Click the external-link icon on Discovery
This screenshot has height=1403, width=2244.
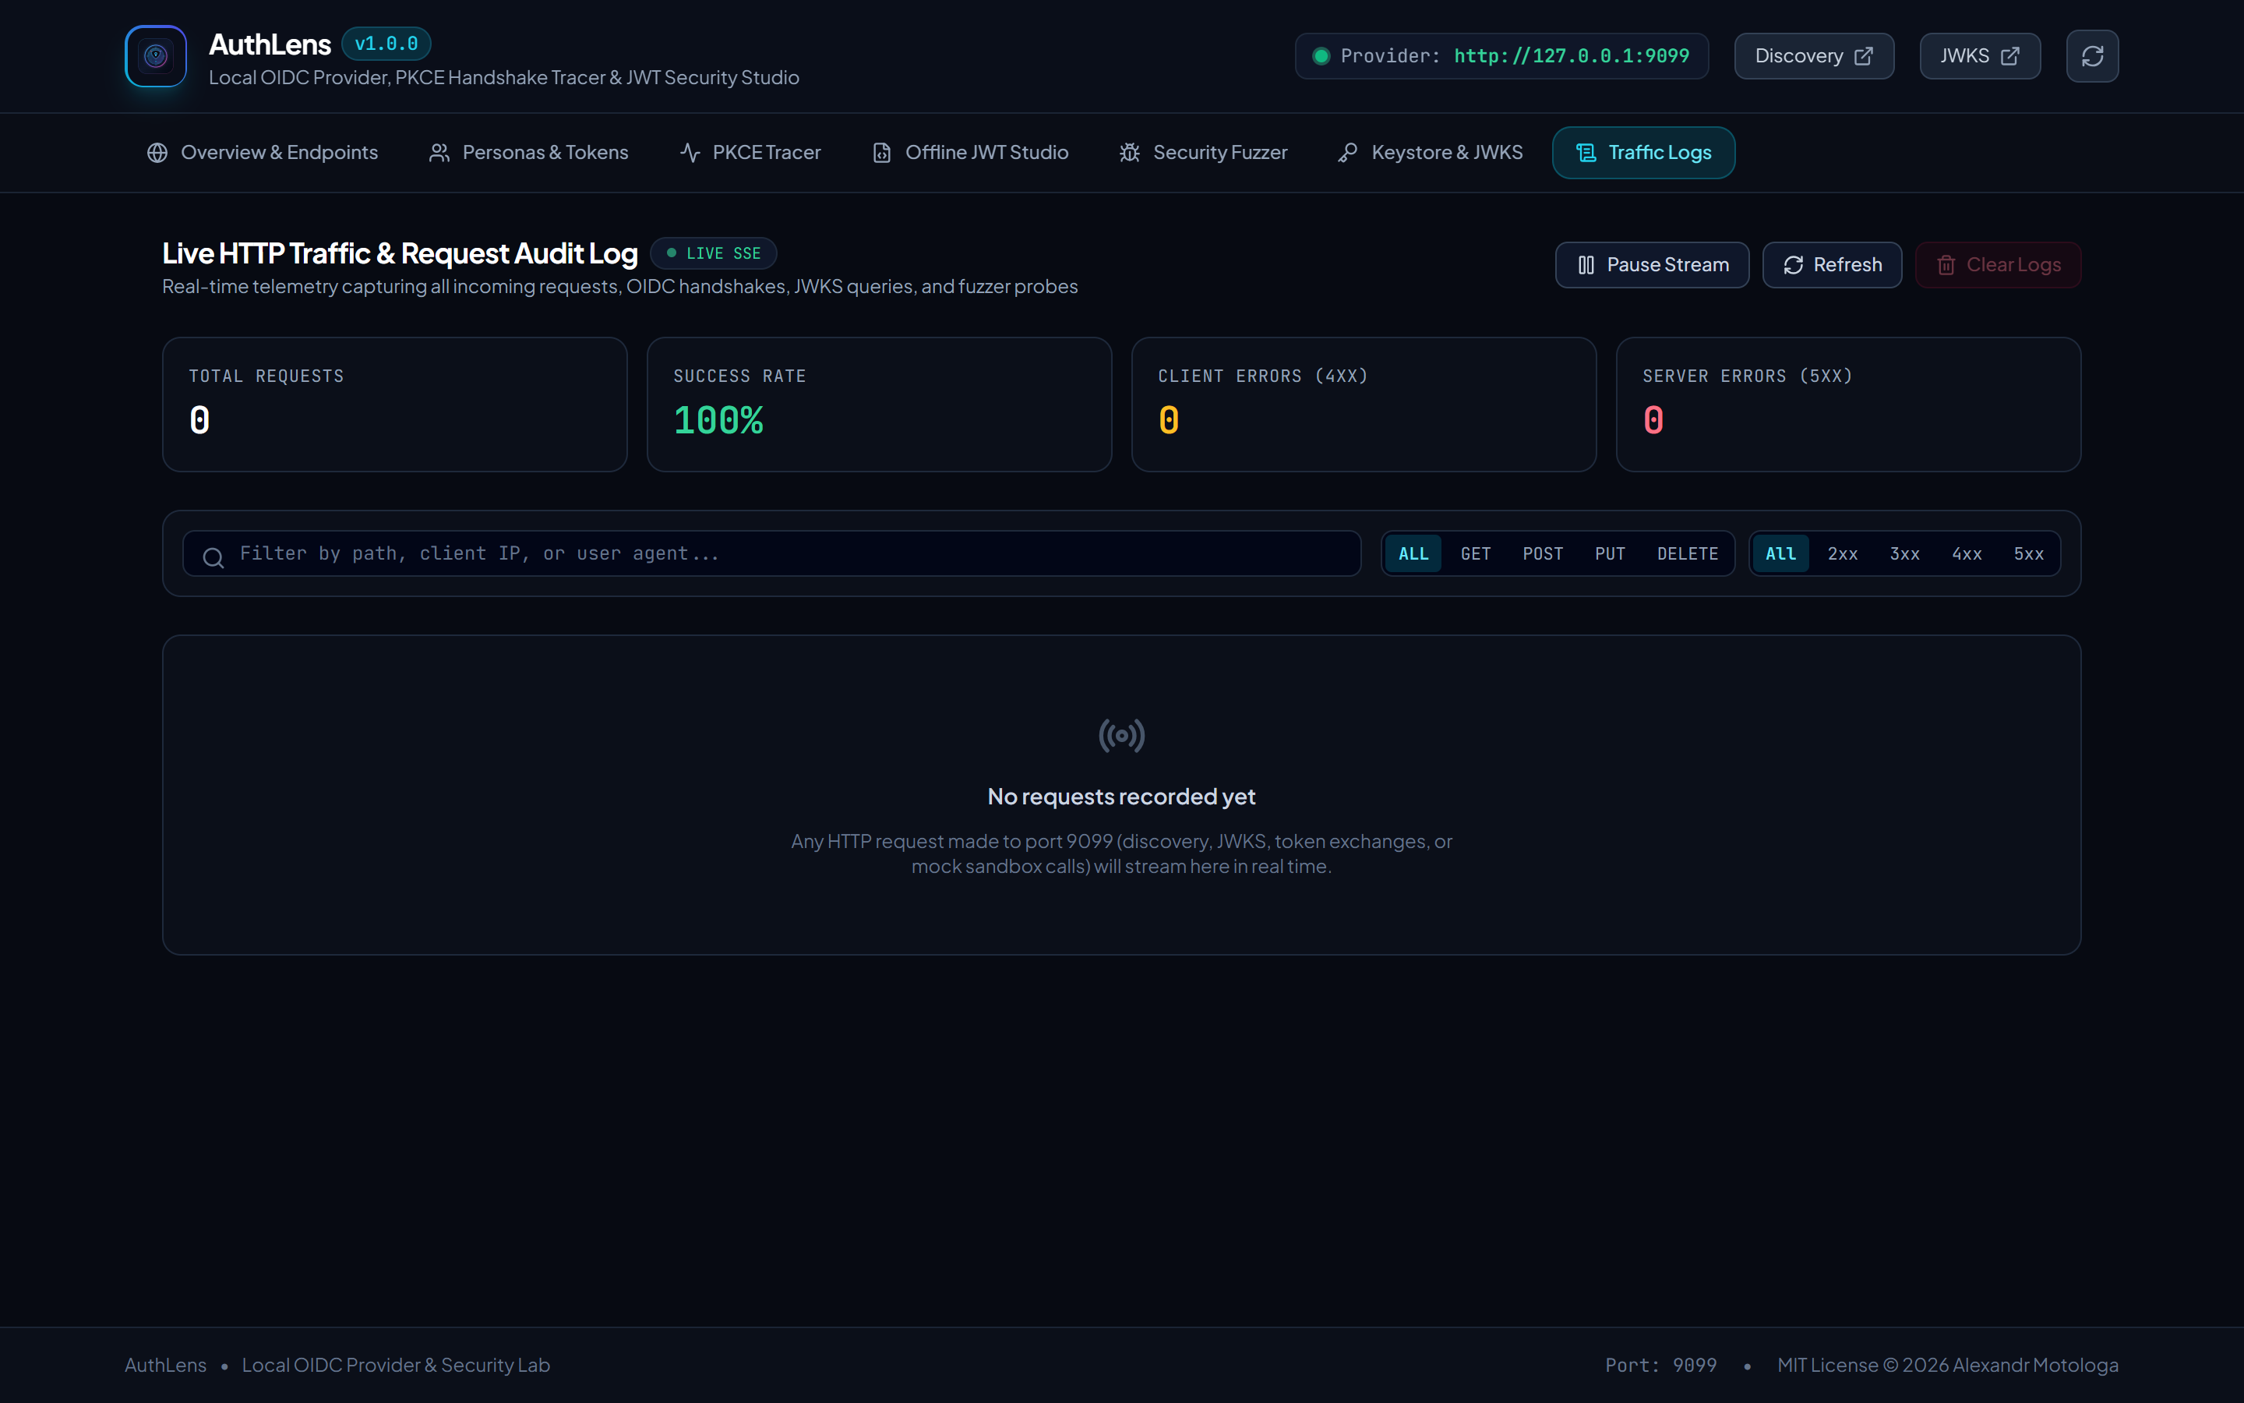point(1863,55)
